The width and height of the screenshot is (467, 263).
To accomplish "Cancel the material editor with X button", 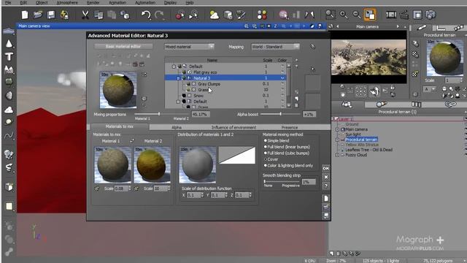I will pyautogui.click(x=326, y=177).
